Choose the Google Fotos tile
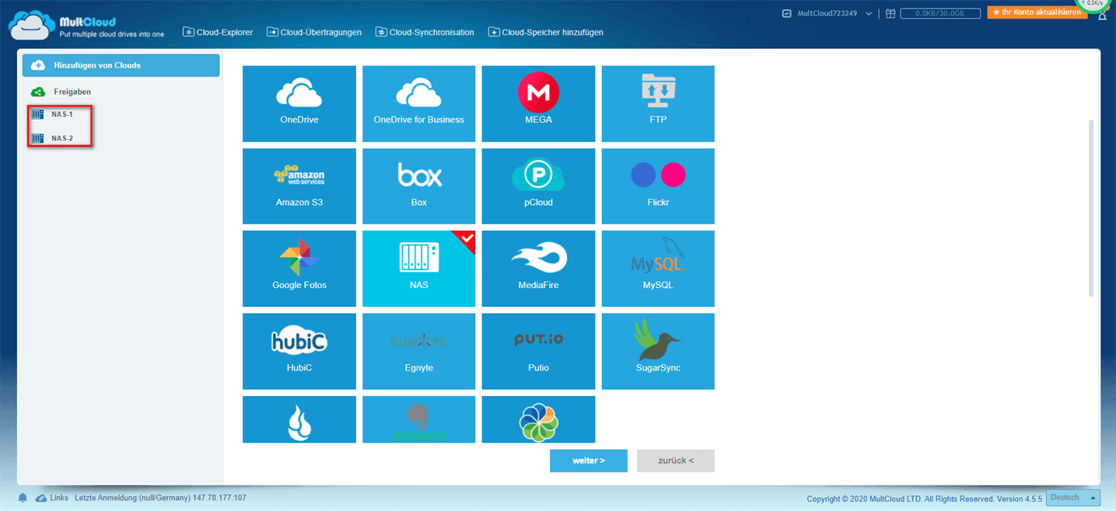The image size is (1116, 511). 299,269
